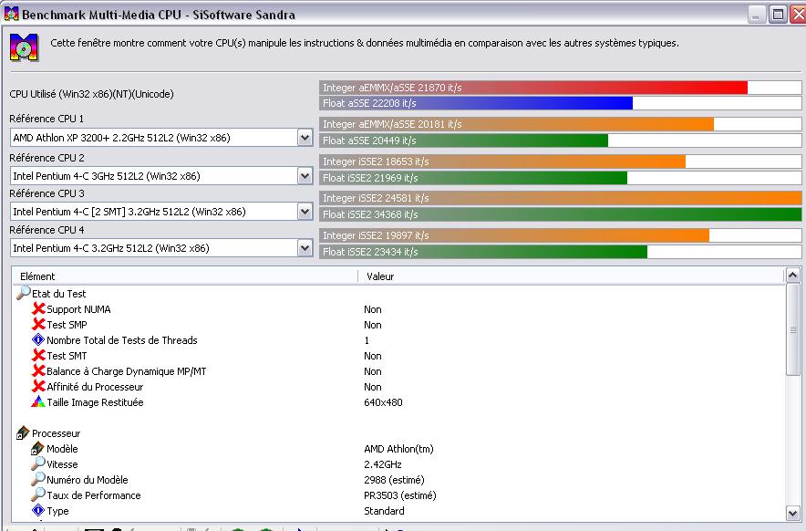Click the CPU Utilisé (Win32 x86)(NT)(Unicode) label
The width and height of the screenshot is (806, 531).
coord(91,94)
